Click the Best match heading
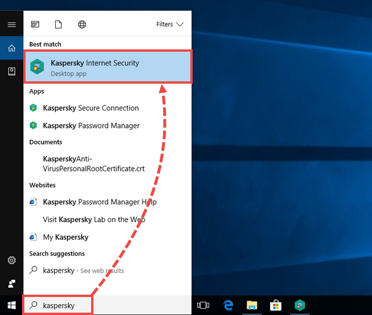This screenshot has width=372, height=315. click(x=45, y=44)
